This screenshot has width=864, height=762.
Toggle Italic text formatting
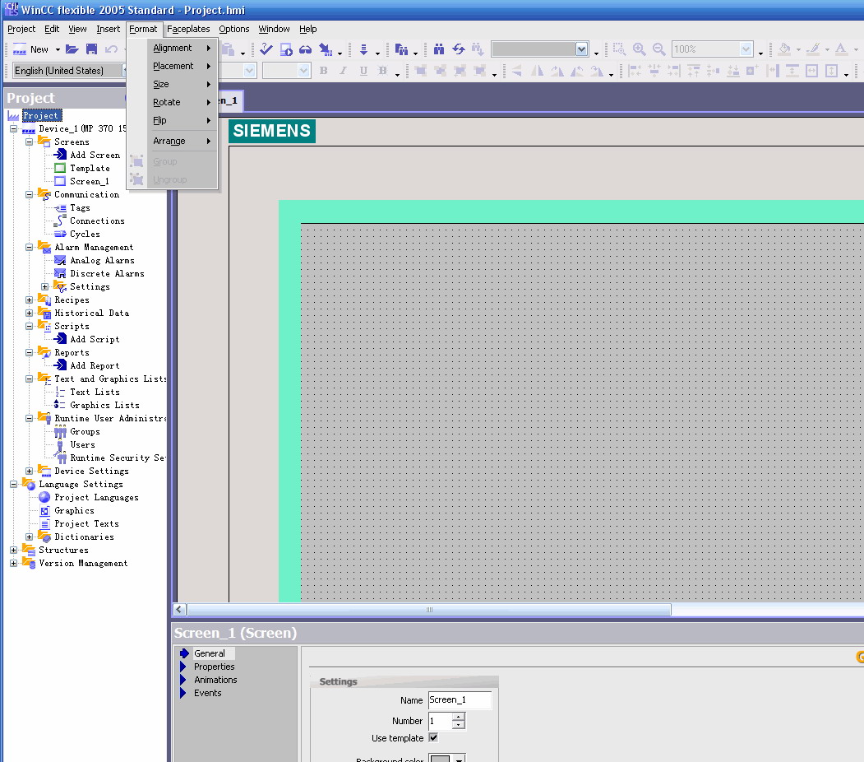pos(344,71)
